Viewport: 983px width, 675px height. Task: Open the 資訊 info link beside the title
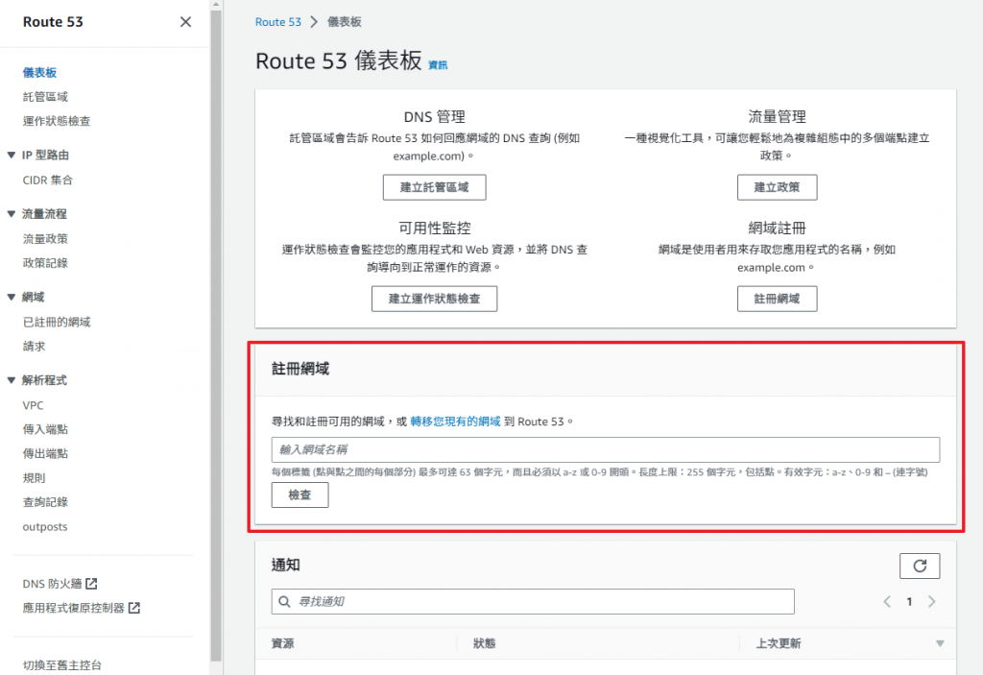point(438,64)
